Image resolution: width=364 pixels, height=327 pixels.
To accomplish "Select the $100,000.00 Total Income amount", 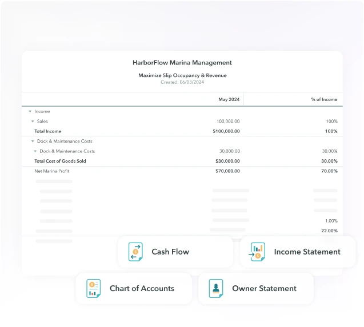I will [226, 131].
